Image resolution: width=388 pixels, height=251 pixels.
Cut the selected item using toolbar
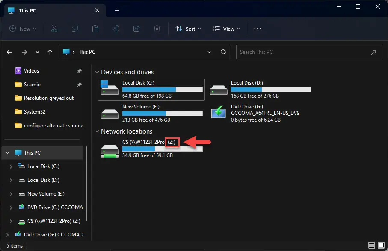coord(54,29)
